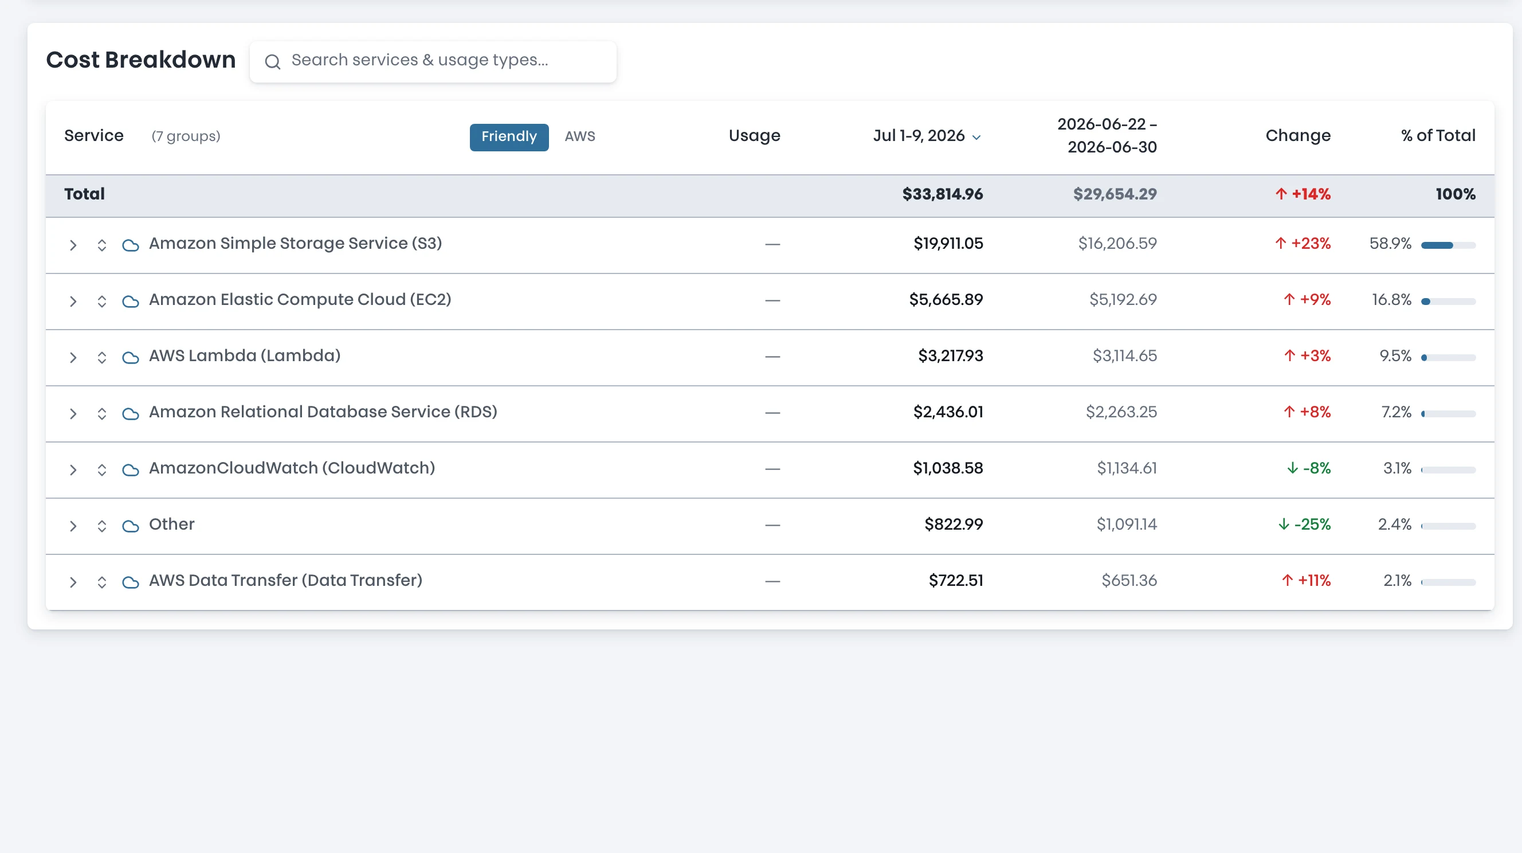Expand the Other services row
This screenshot has width=1522, height=853.
(x=73, y=526)
